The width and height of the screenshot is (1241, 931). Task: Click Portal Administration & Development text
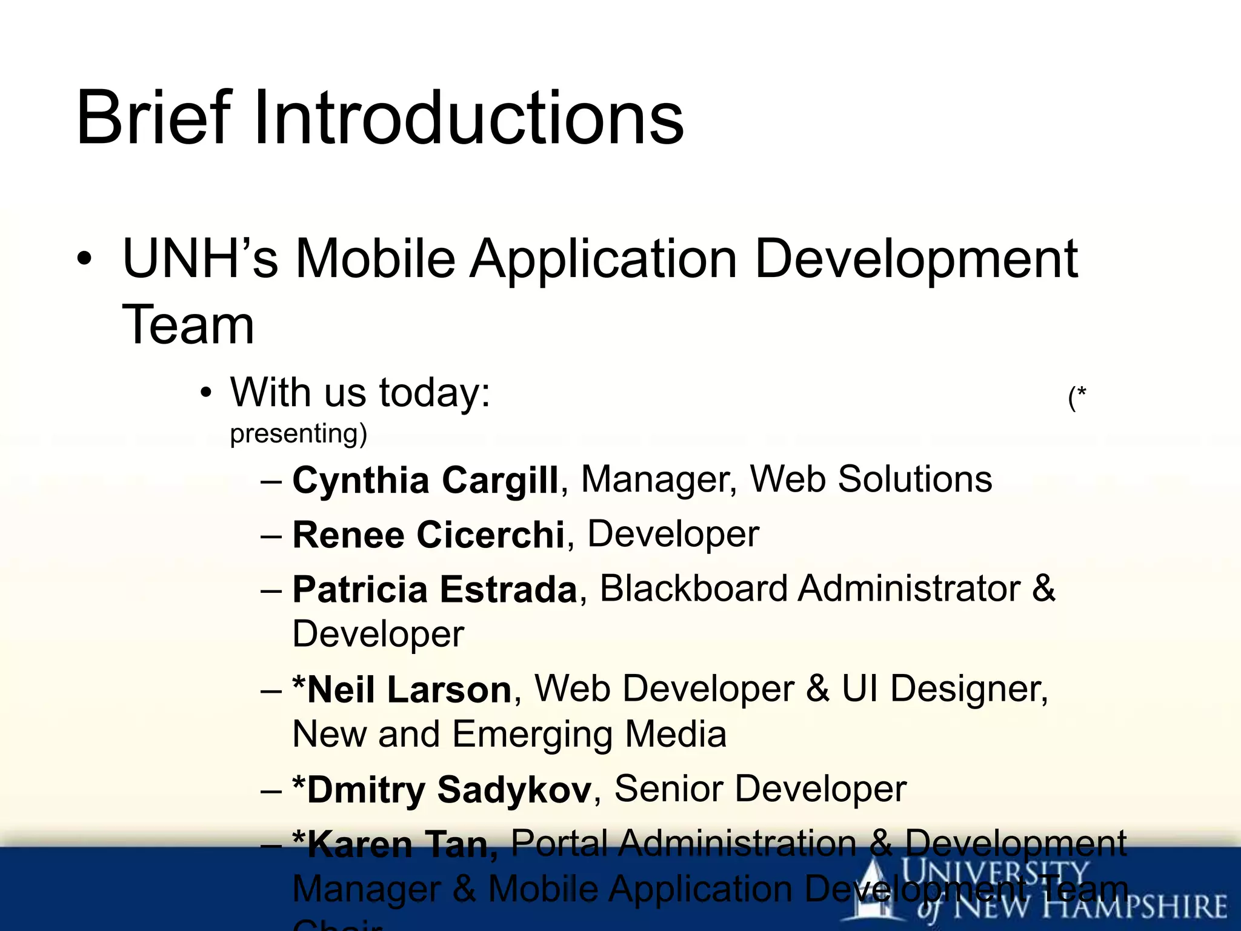818,843
